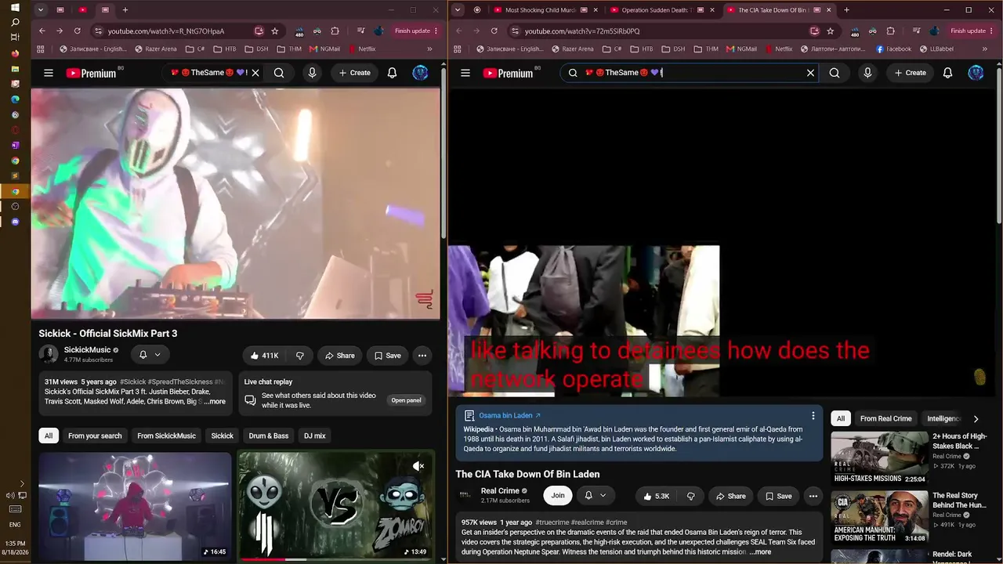Open Netflix bookmark in left browser

click(x=361, y=49)
